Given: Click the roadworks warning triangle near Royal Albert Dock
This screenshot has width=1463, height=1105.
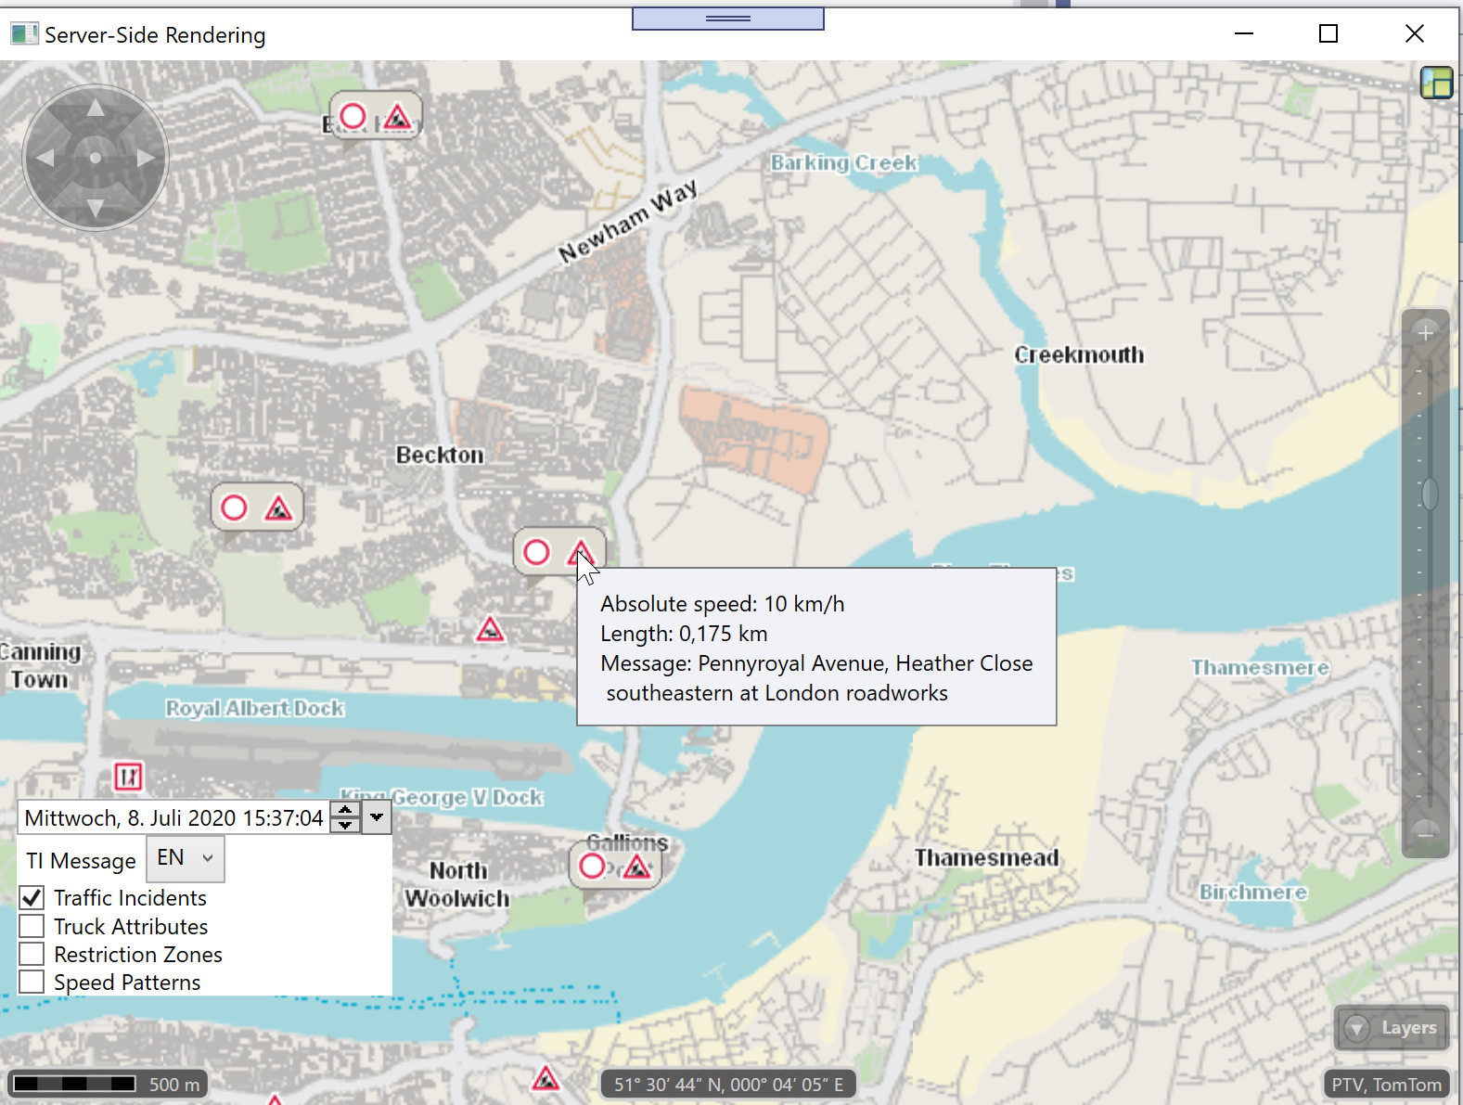Looking at the screenshot, I should point(490,630).
